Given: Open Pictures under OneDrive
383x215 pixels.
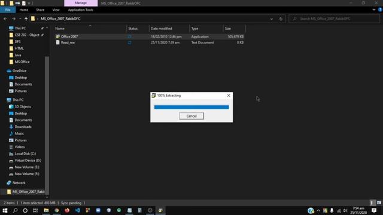Looking at the screenshot, I should coord(20,91).
